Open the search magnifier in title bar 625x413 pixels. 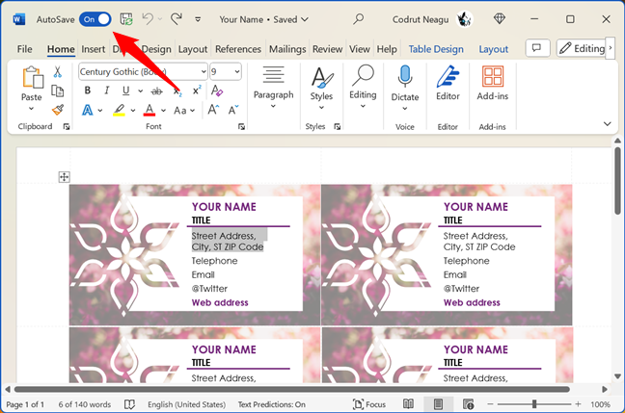(x=359, y=18)
